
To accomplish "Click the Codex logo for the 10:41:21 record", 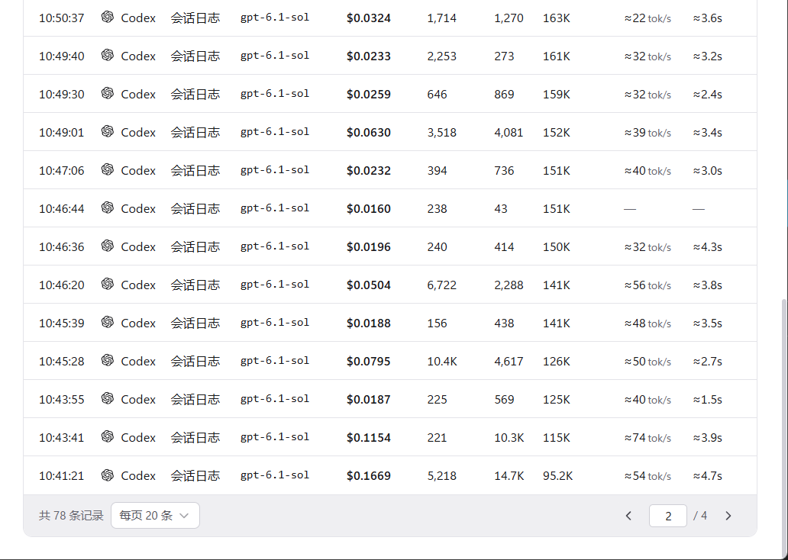I will coord(108,475).
